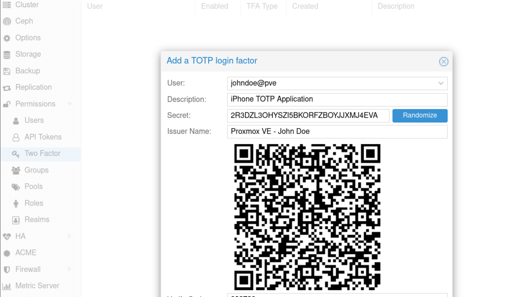
Task: Sort by the TFA Type column header
Action: (262, 6)
